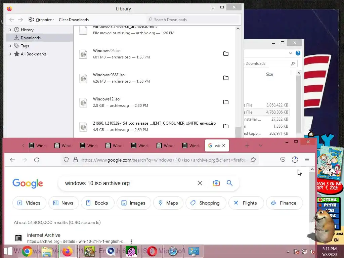This screenshot has height=258, width=344.
Task: Click the Google search magnifier icon
Action: [x=229, y=183]
